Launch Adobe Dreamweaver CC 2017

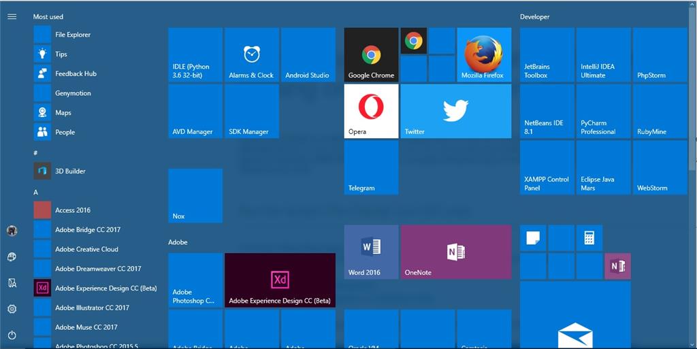[x=97, y=269]
